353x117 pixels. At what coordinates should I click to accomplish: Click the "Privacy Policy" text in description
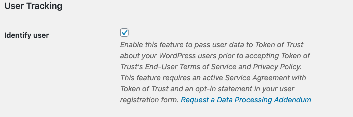[277, 67]
